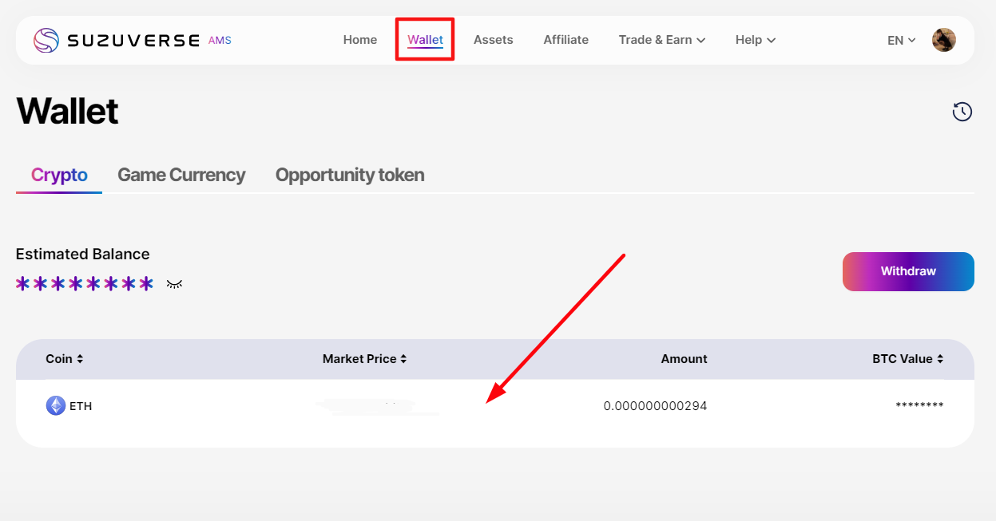996x521 pixels.
Task: Click the ETH coin icon
Action: (x=55, y=406)
